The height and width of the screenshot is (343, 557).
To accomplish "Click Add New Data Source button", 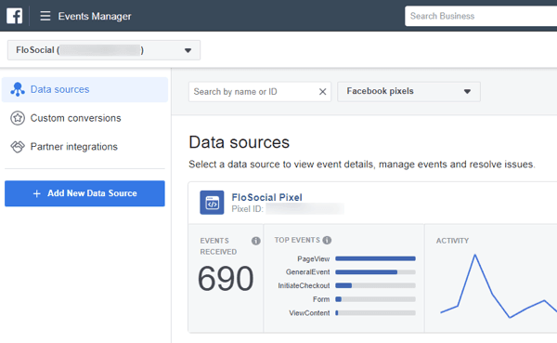I will pyautogui.click(x=84, y=193).
